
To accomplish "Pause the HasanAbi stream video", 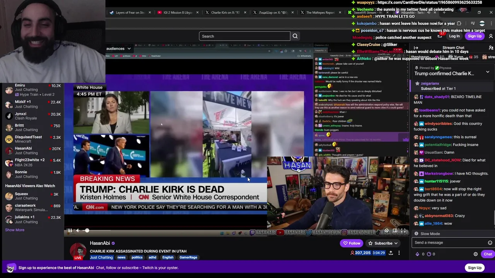I will (70, 231).
